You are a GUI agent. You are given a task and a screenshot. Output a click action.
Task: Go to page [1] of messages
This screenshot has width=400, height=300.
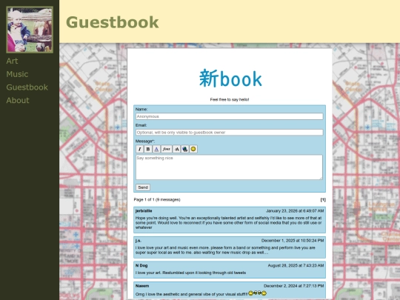pos(323,200)
